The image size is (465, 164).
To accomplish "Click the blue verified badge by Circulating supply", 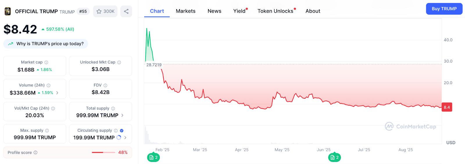I will (x=122, y=131).
